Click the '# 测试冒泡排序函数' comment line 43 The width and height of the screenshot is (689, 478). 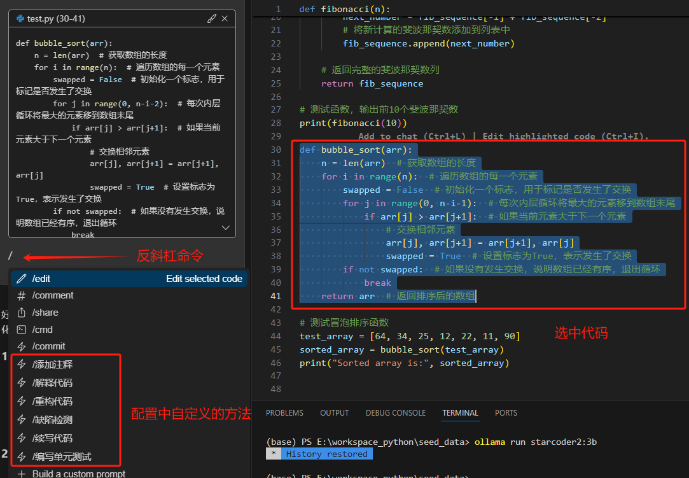click(344, 323)
